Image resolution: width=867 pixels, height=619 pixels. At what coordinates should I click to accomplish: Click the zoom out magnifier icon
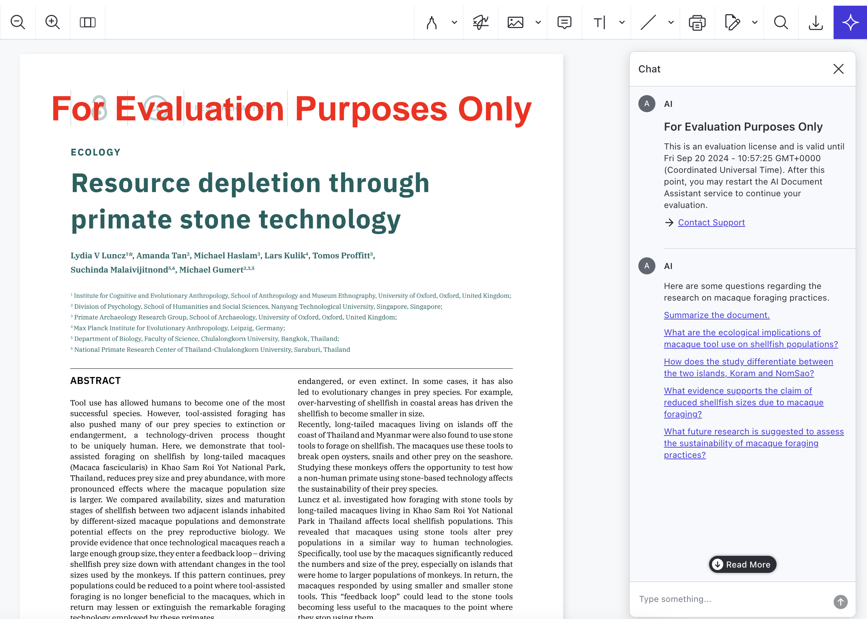pyautogui.click(x=17, y=22)
